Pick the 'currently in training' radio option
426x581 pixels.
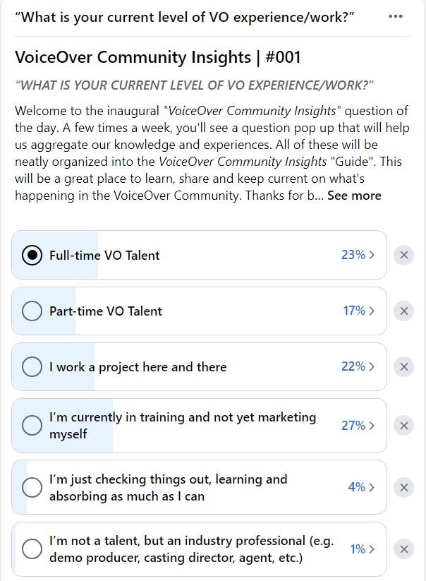point(32,426)
